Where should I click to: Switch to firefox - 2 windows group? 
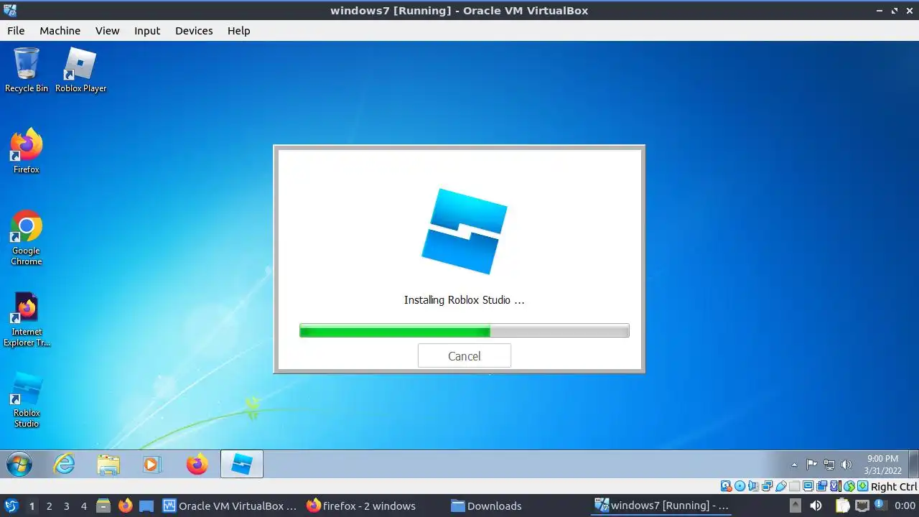pyautogui.click(x=361, y=506)
